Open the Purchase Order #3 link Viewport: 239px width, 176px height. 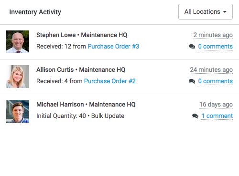pos(113,47)
